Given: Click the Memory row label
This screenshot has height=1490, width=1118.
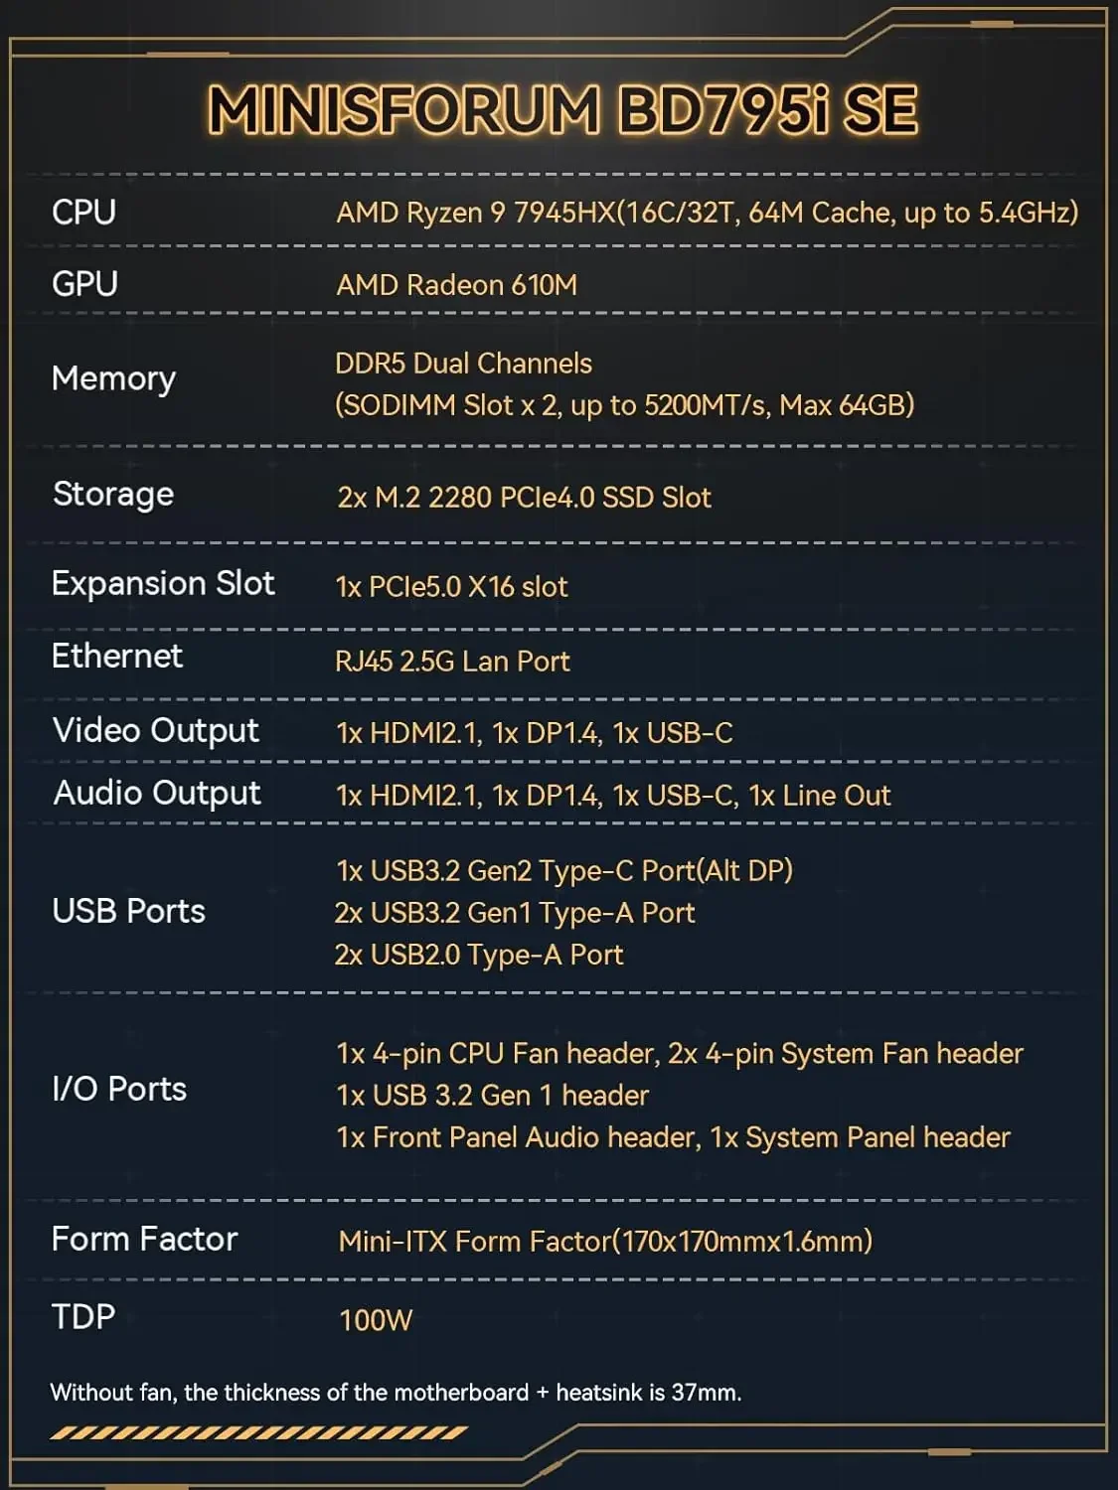Looking at the screenshot, I should pos(113,378).
